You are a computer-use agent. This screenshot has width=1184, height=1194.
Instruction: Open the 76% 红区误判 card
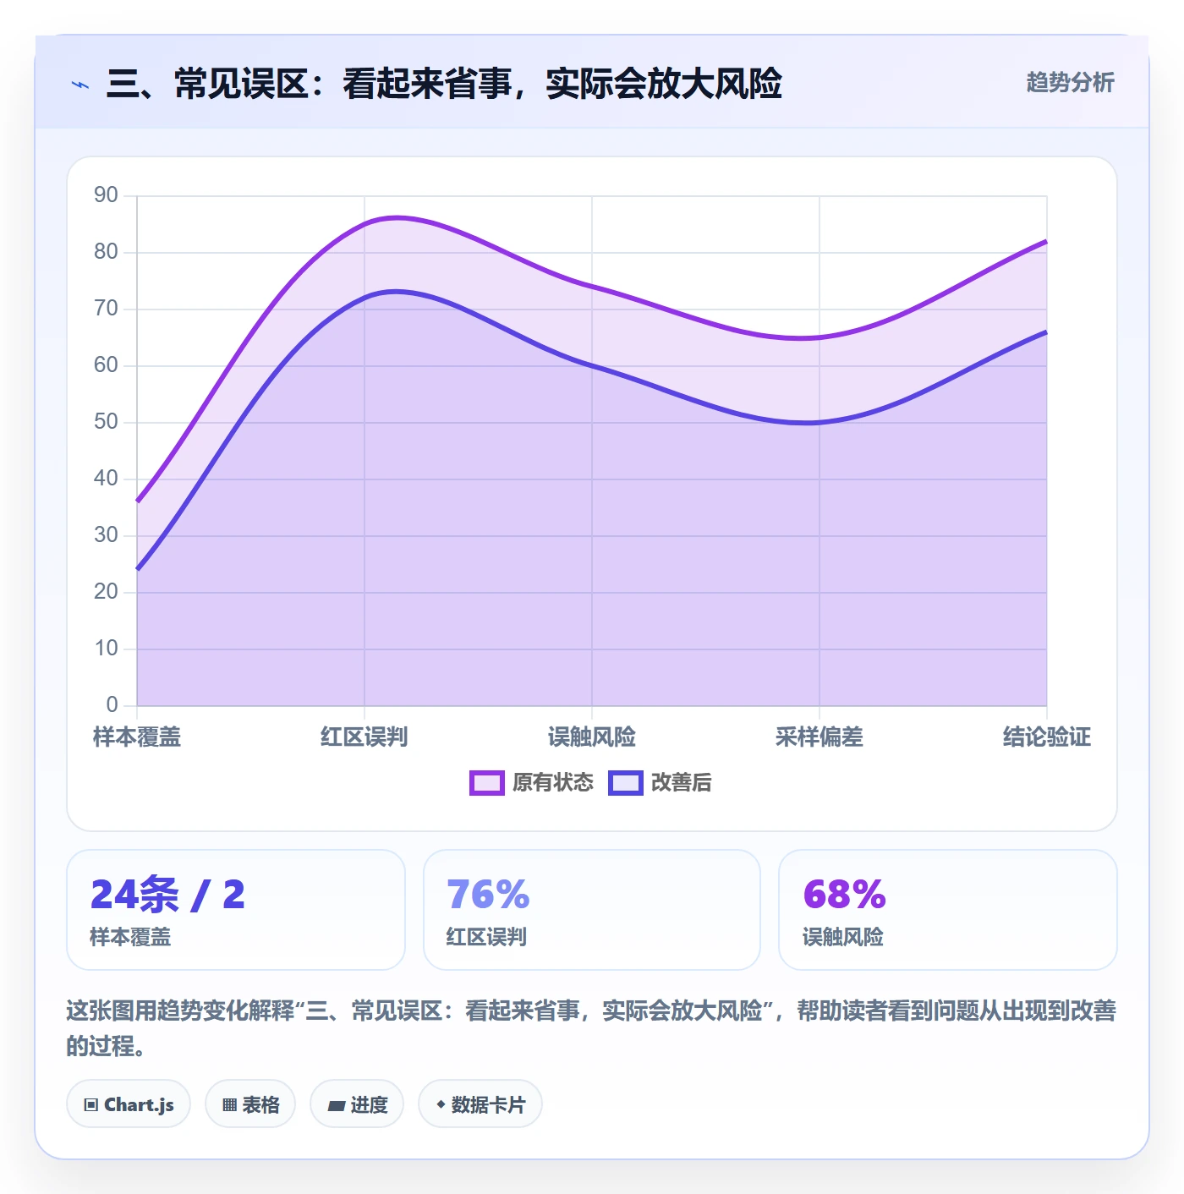[x=592, y=910]
